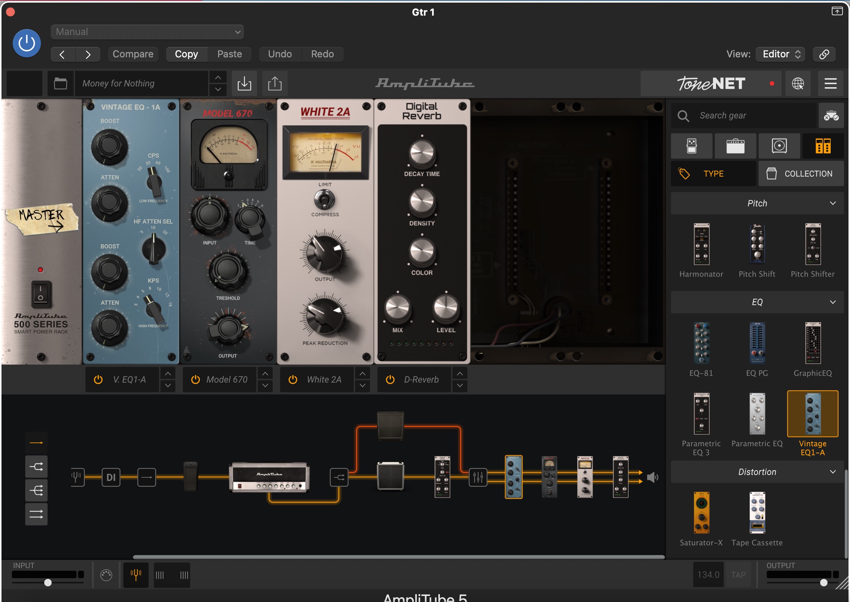Flip the White 2A Limit/Compress switch
The width and height of the screenshot is (850, 602).
click(x=324, y=200)
